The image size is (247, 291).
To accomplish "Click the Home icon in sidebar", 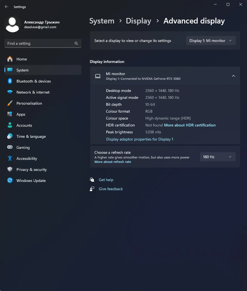I will 10,59.
